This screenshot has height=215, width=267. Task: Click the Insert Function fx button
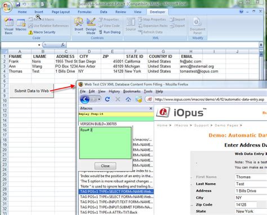coord(63,45)
